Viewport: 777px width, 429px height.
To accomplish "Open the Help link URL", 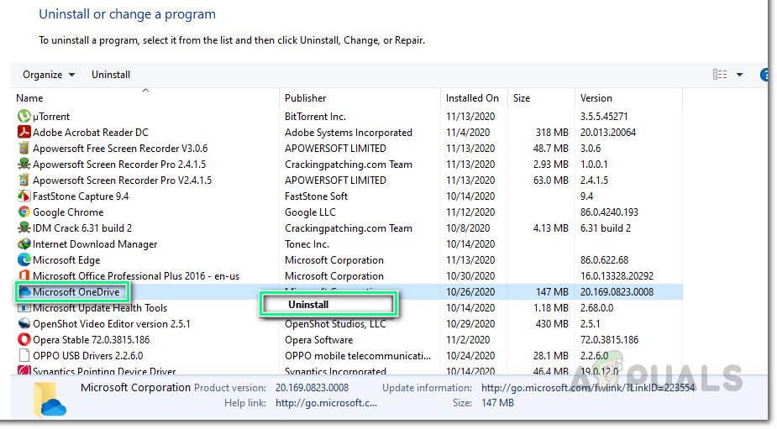I will [x=326, y=403].
